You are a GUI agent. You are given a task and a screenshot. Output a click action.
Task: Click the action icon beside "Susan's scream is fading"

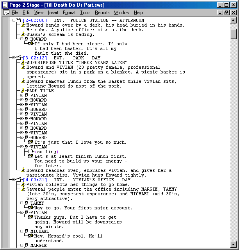point(23,34)
